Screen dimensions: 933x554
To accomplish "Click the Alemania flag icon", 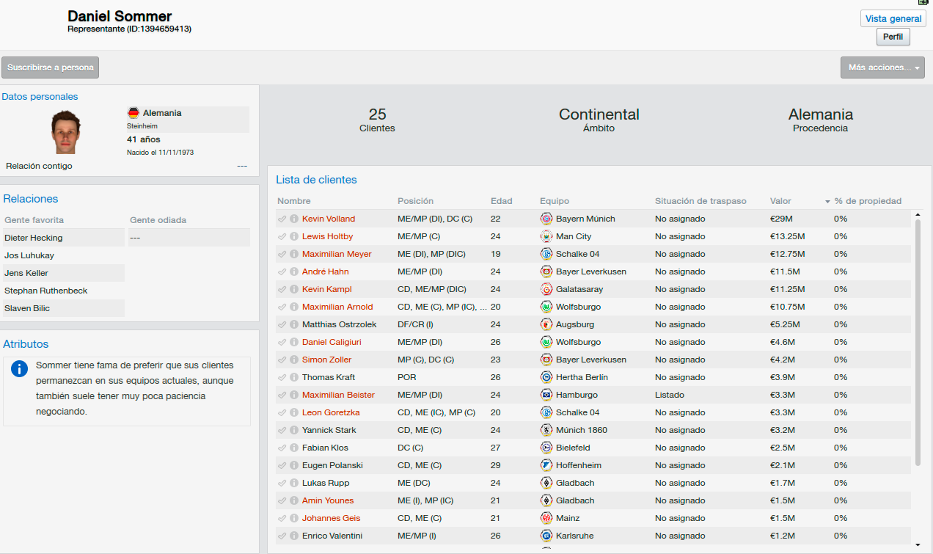I will click(133, 113).
